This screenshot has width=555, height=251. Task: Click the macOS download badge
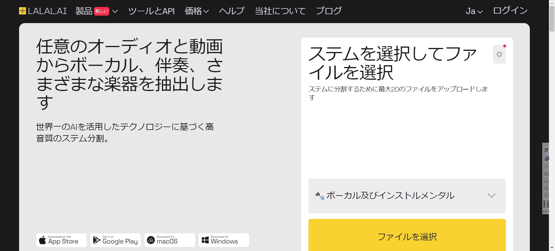[x=170, y=240]
